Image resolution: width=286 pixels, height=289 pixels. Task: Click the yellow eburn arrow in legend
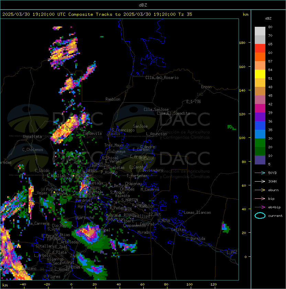coord(260,190)
